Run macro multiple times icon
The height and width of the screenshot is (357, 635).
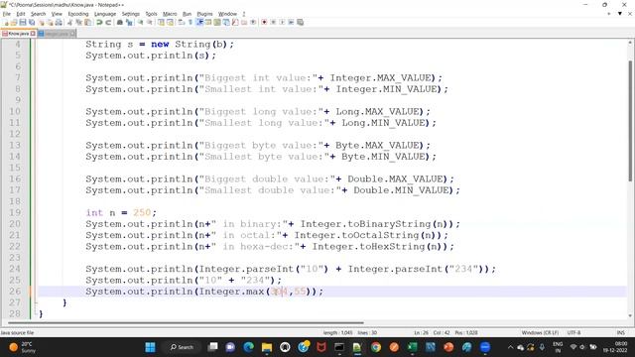(291, 22)
